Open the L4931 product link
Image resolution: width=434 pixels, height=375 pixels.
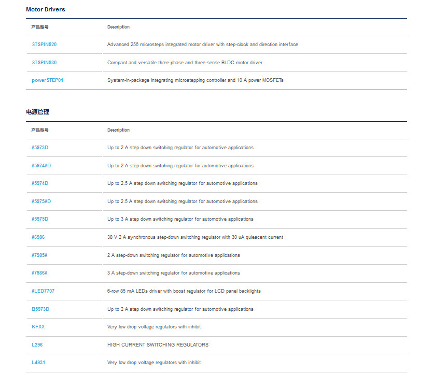click(38, 363)
